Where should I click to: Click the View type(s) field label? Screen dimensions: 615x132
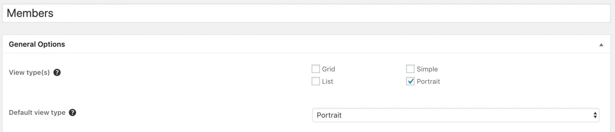(x=29, y=73)
